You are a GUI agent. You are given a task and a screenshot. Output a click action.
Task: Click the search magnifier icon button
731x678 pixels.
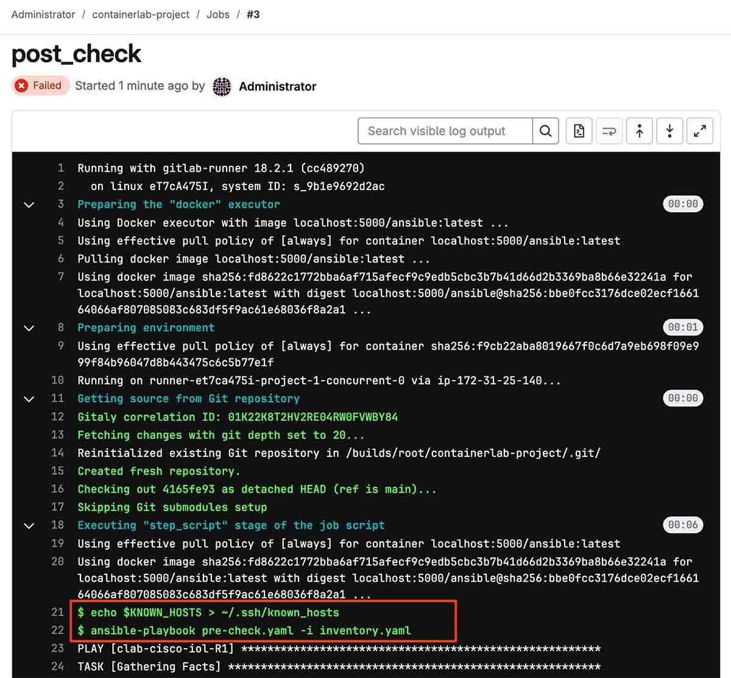[x=545, y=131]
